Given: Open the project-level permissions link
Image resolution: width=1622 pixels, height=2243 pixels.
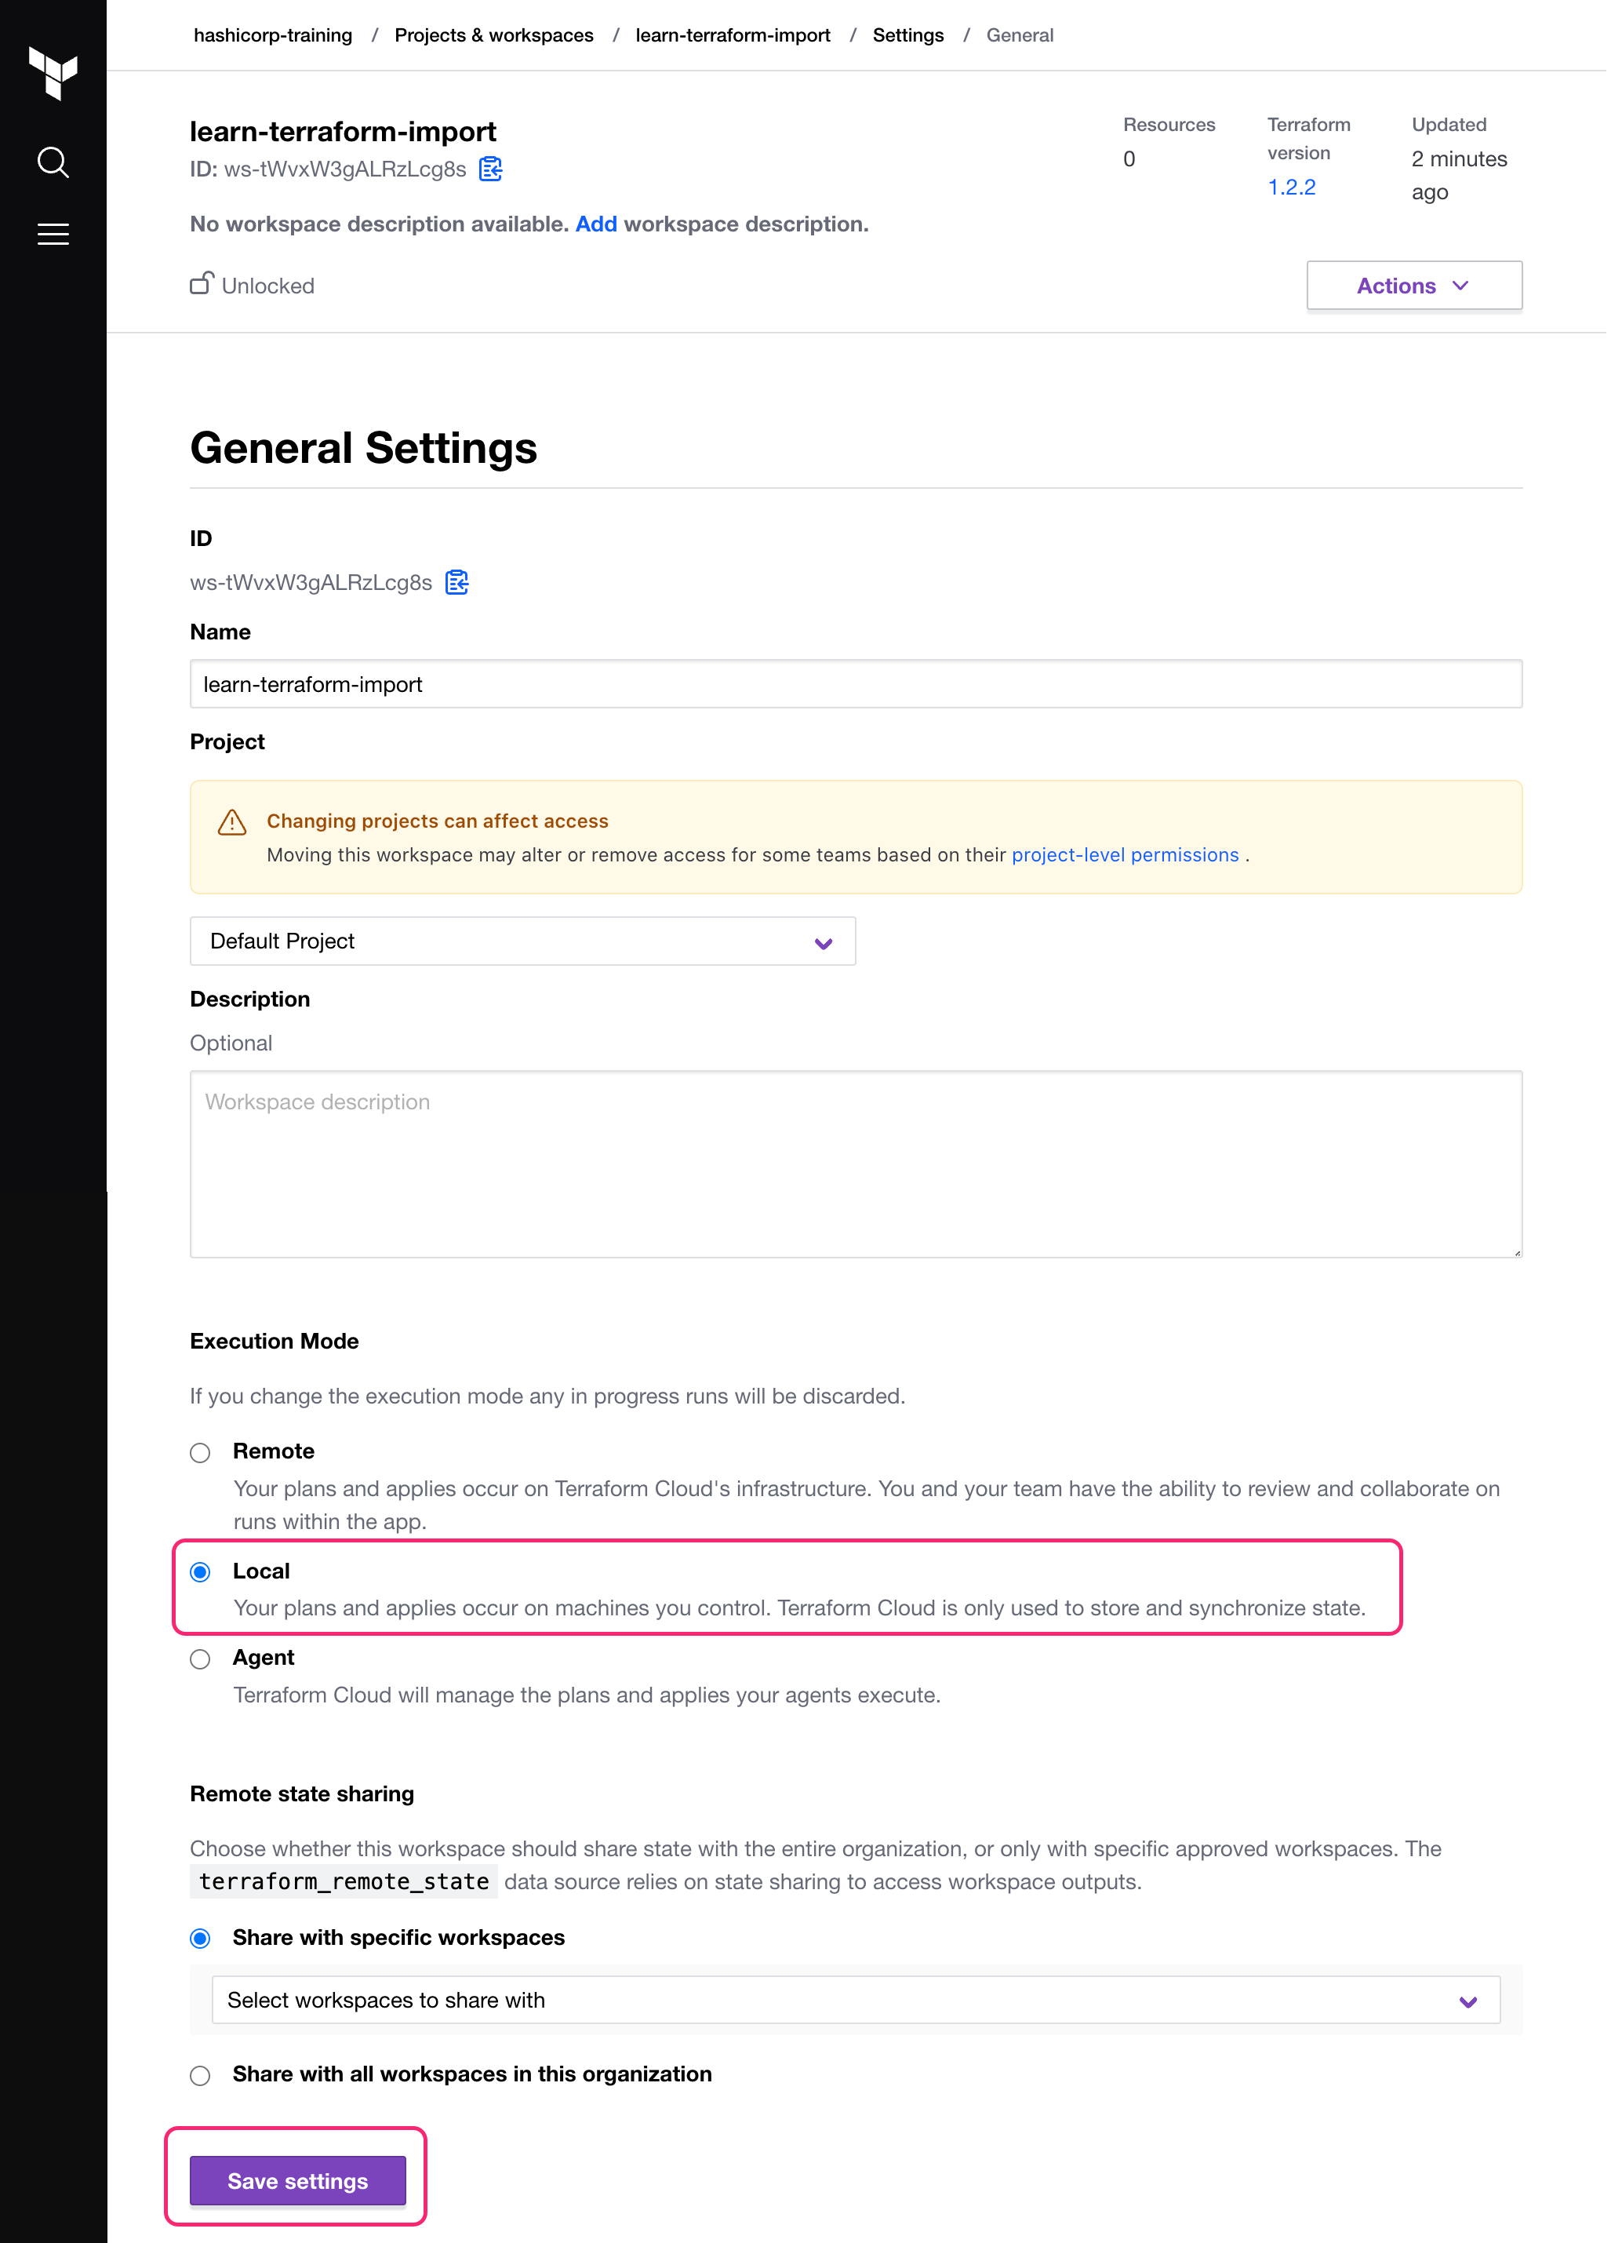Looking at the screenshot, I should point(1124,854).
